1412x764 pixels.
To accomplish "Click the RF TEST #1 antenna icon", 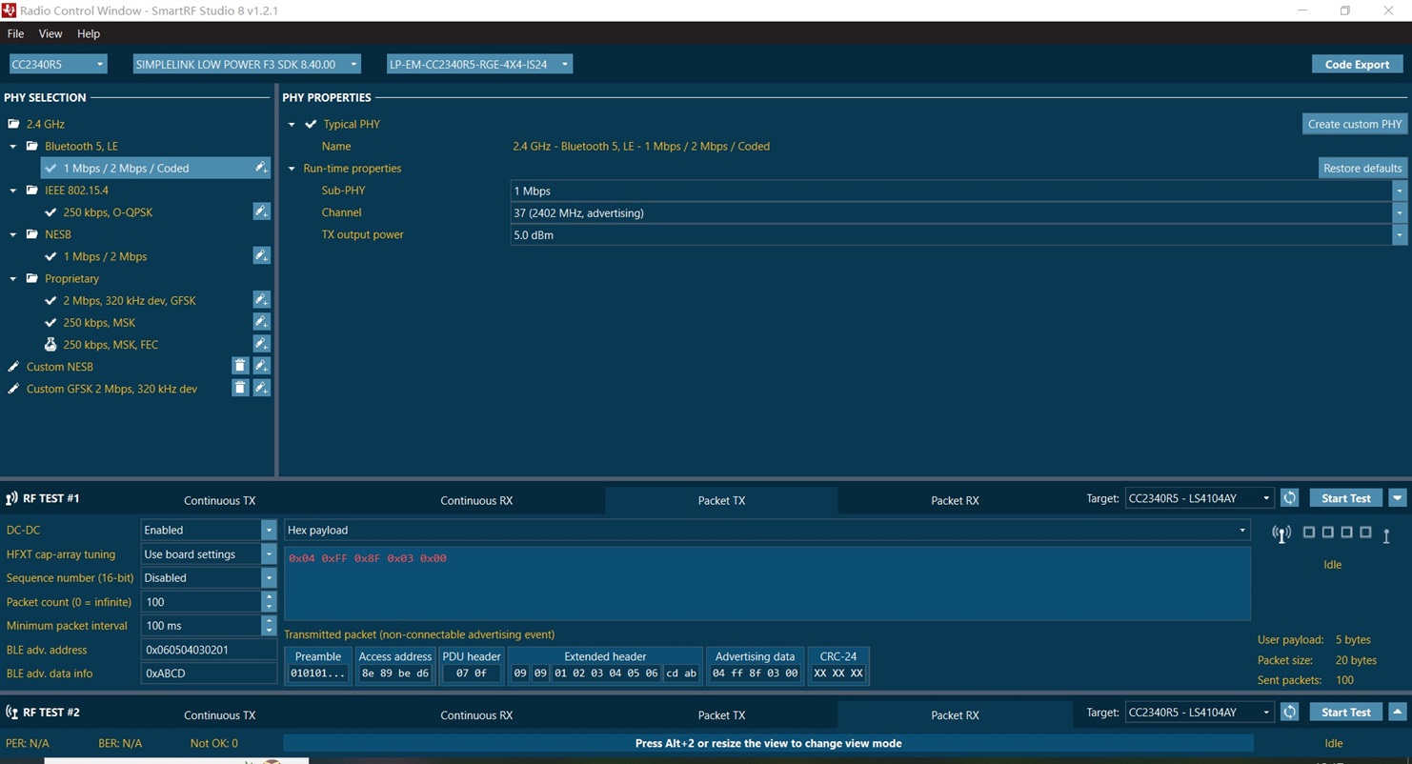I will coord(12,498).
